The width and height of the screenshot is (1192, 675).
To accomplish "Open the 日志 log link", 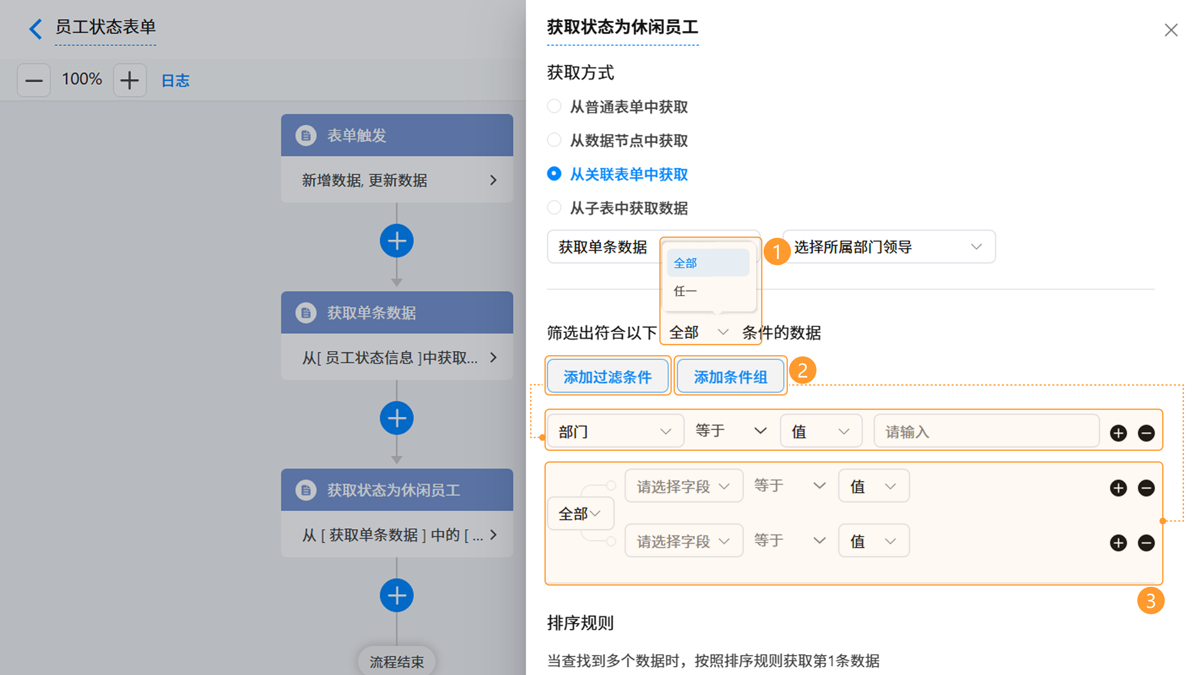I will (175, 81).
